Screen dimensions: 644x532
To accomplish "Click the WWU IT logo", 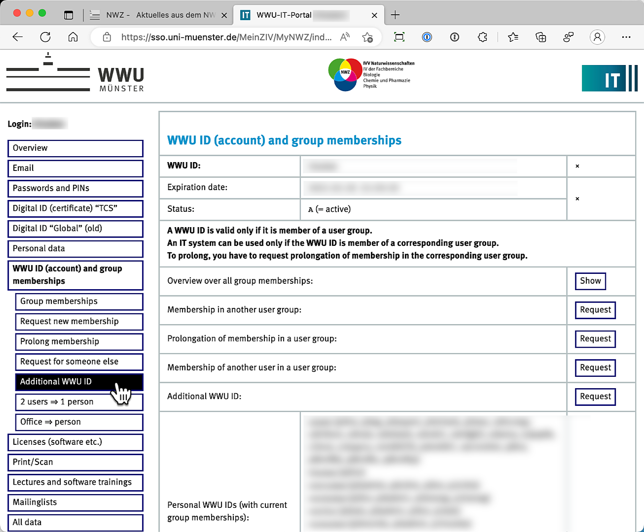I will point(609,78).
